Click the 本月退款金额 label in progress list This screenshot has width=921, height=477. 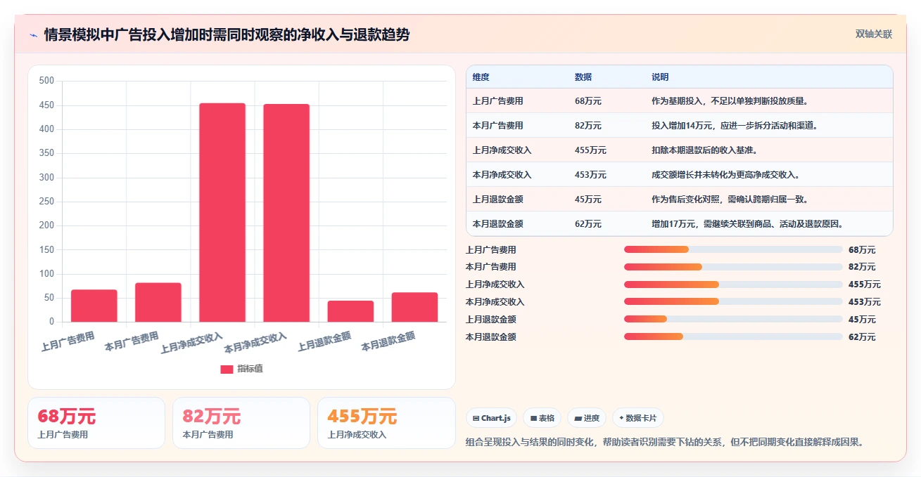(491, 337)
